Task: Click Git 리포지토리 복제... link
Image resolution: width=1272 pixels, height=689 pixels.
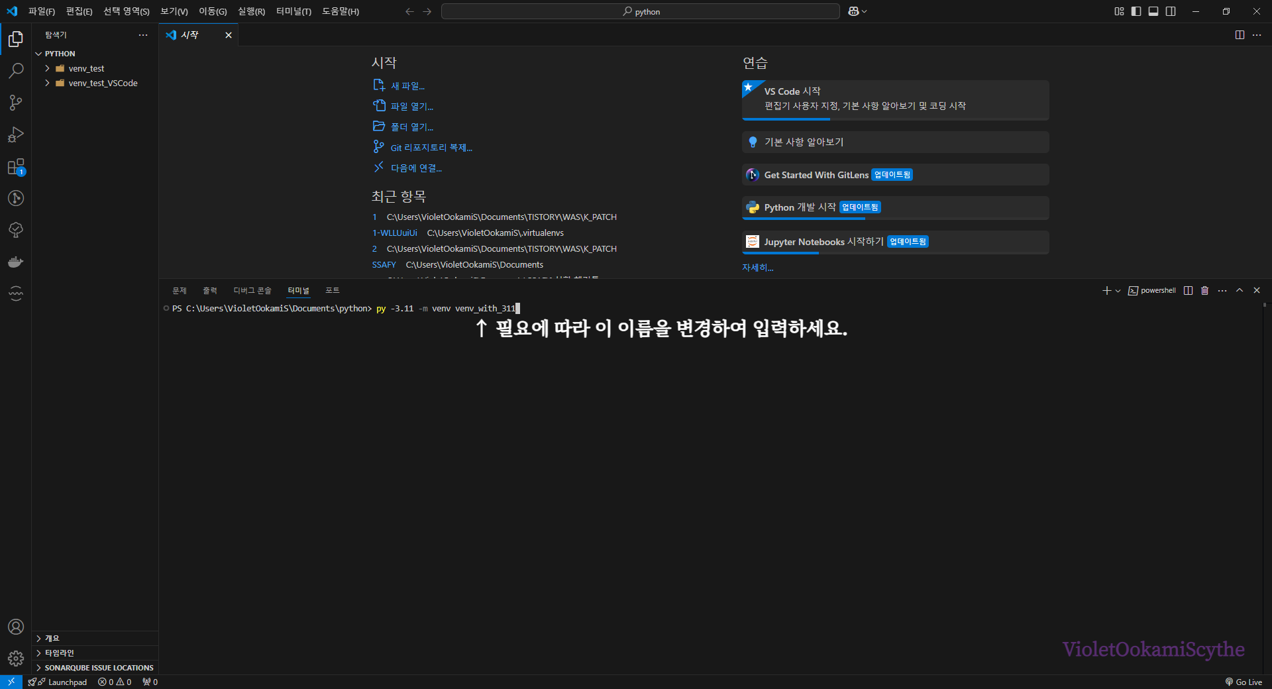Action: (423, 147)
